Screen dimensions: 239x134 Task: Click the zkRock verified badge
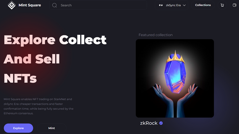tap(161, 123)
